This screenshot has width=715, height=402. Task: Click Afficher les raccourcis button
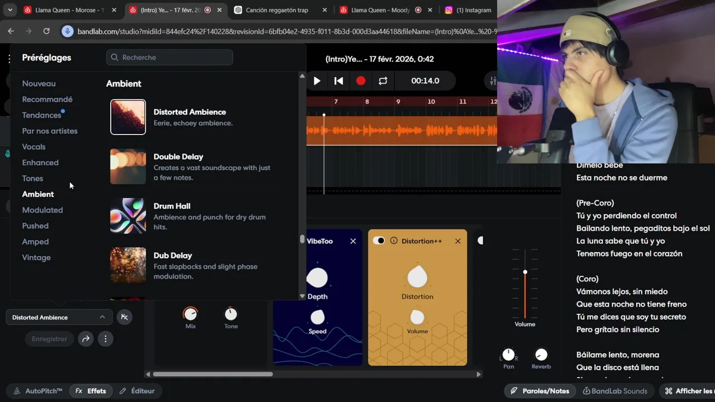(689, 391)
